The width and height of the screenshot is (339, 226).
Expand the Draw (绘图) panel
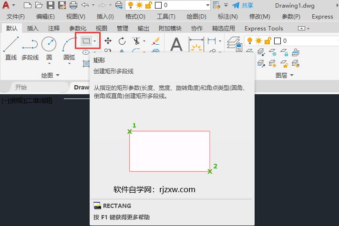pyautogui.click(x=50, y=75)
